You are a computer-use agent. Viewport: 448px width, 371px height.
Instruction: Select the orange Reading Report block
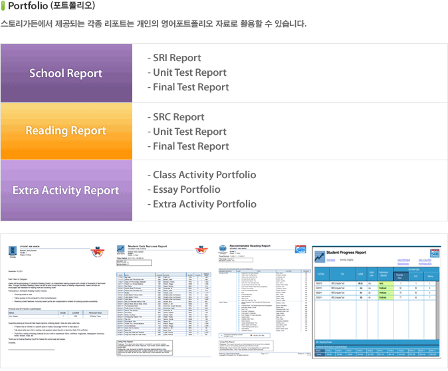click(66, 131)
